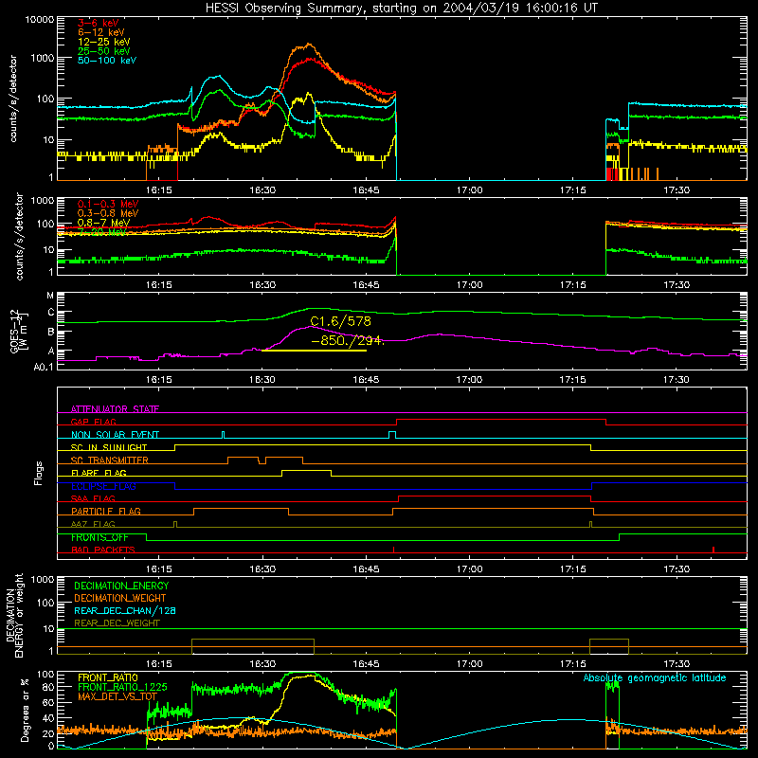Click the DECIMATION_WEIGHT legend label
Screen dimensions: 758x758
pos(120,598)
